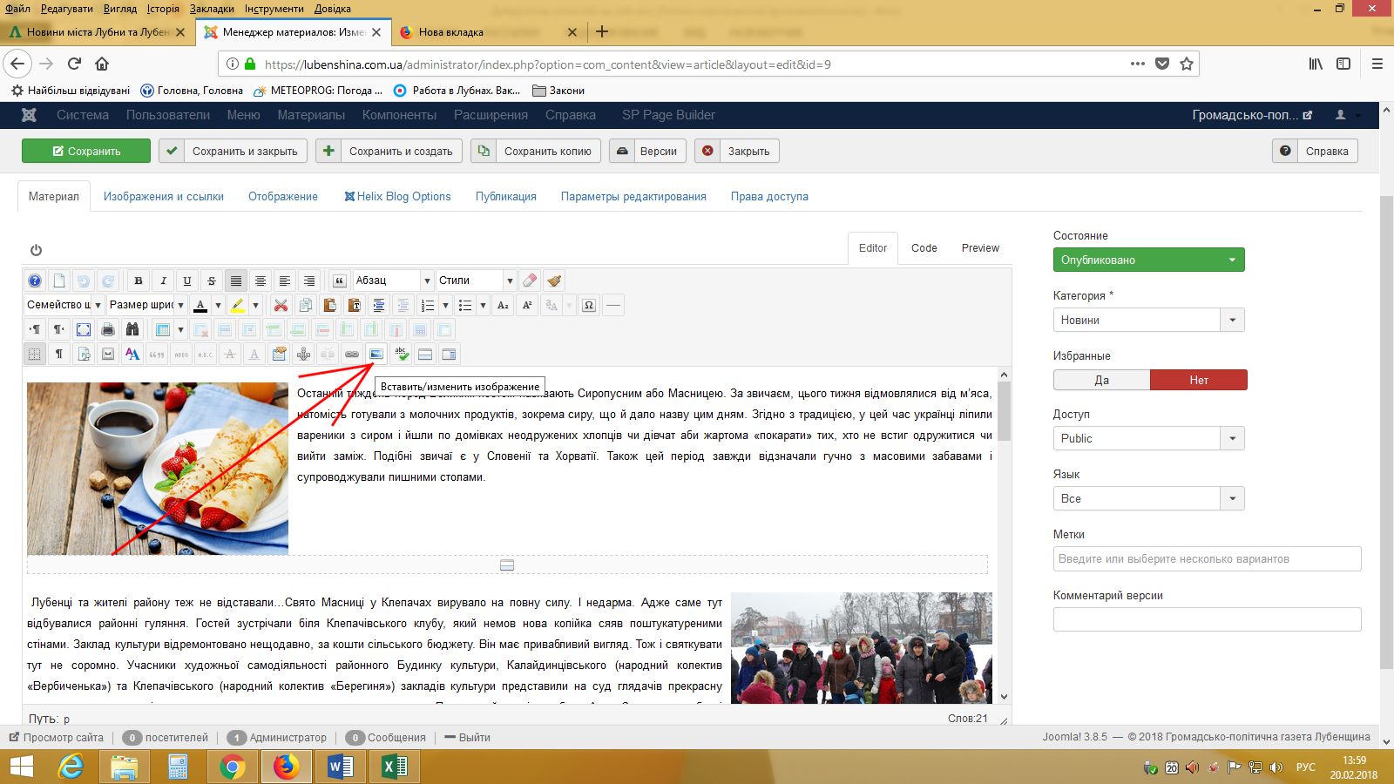Set Избранные to Да
Screen dimensions: 1394x784
point(1101,380)
